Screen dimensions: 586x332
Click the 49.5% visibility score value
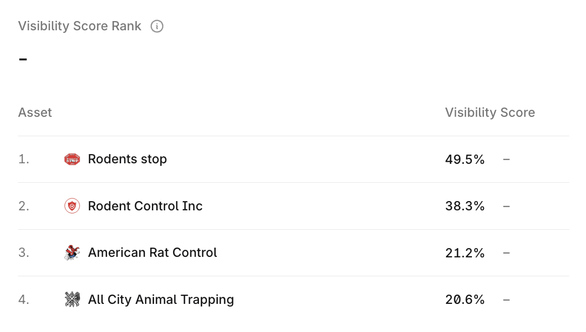pyautogui.click(x=464, y=160)
